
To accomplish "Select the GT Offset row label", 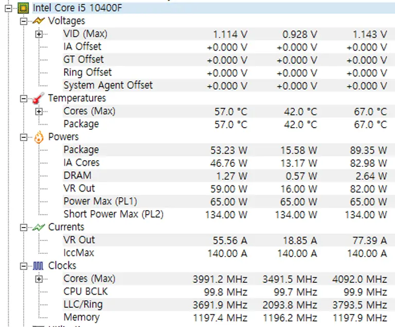I will [83, 60].
